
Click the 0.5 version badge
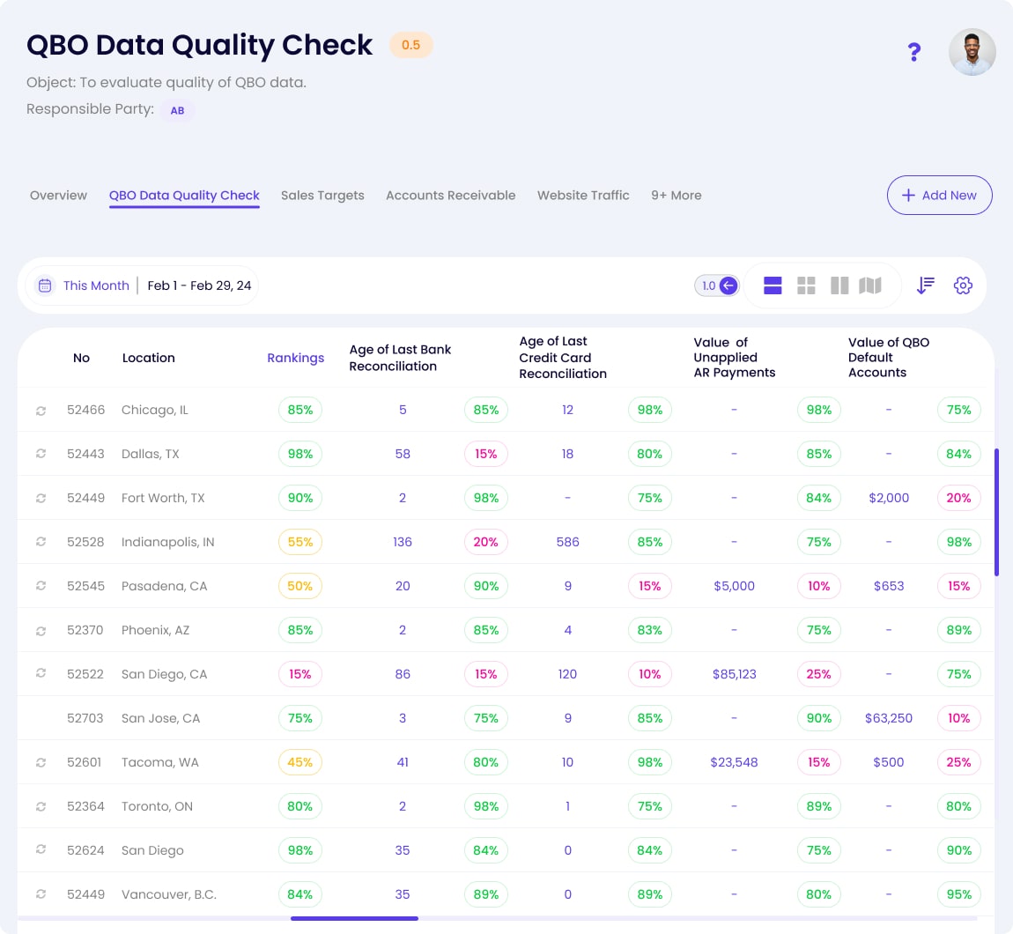point(410,45)
